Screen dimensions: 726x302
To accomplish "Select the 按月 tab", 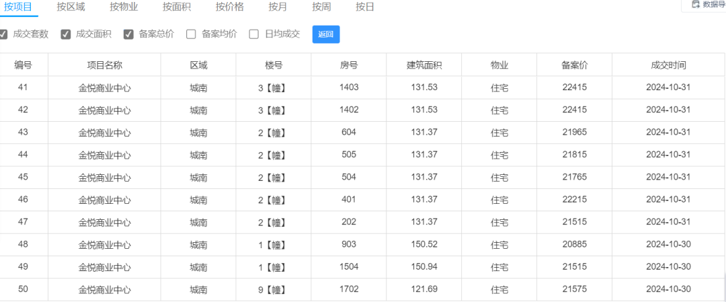I will (278, 7).
